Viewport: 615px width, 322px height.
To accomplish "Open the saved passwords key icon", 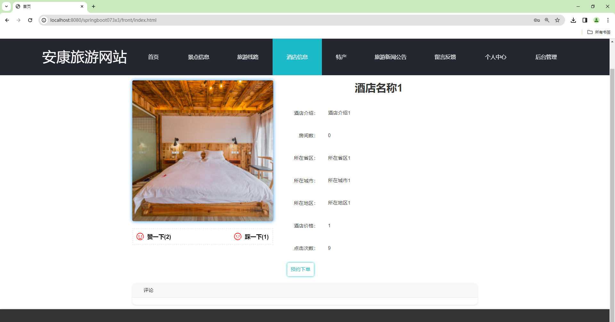I will point(537,20).
